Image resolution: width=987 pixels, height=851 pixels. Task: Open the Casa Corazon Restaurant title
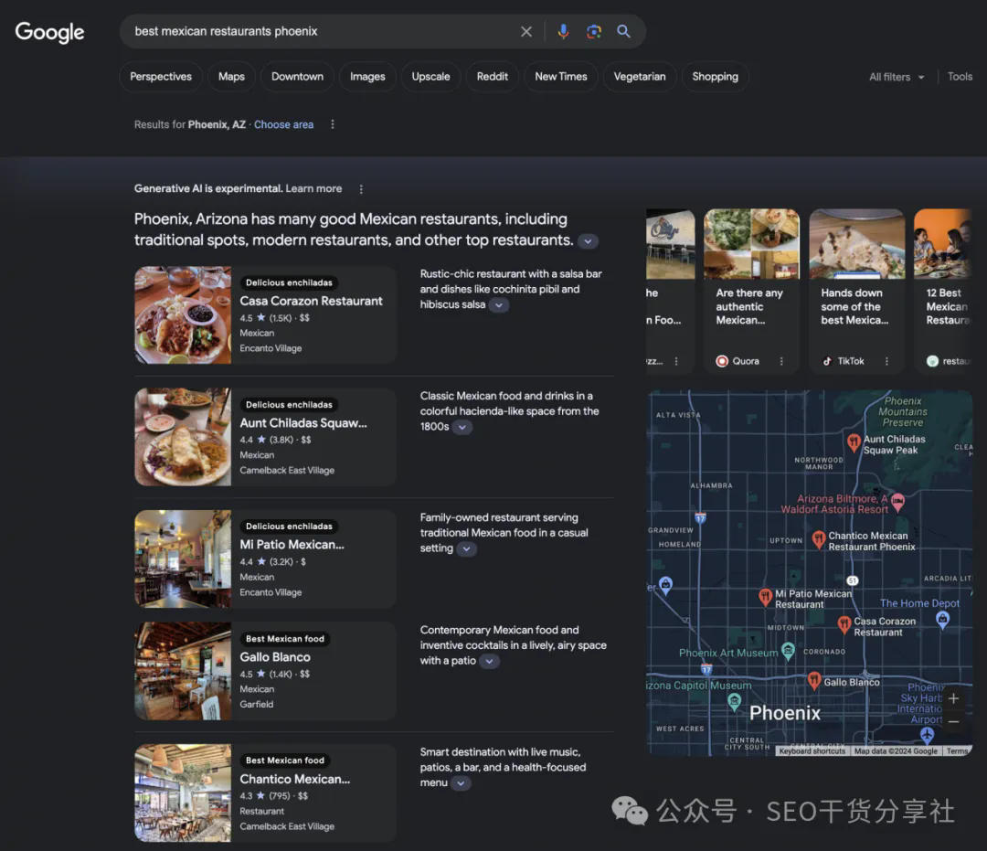311,302
